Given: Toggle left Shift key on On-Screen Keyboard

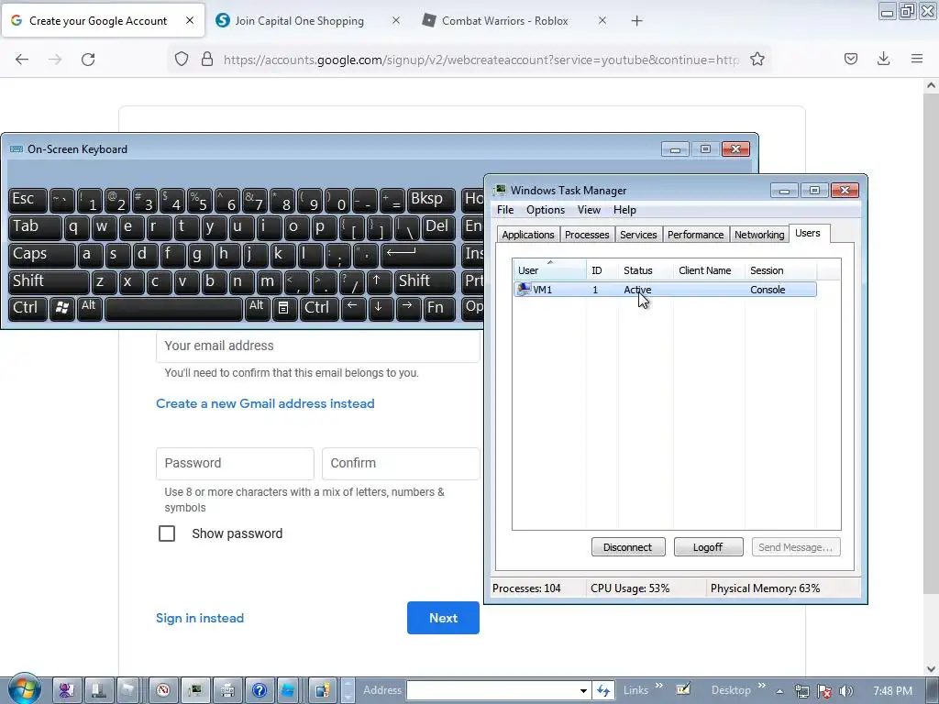Looking at the screenshot, I should click(49, 280).
